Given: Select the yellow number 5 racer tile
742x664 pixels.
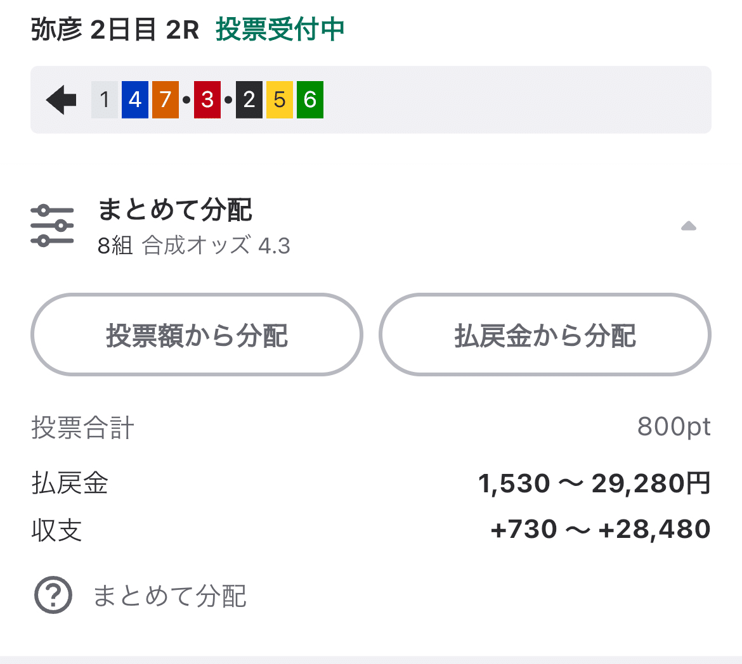Looking at the screenshot, I should (x=279, y=99).
